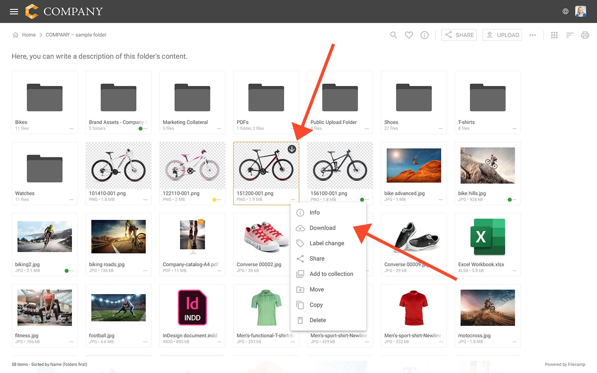Click the Home icon in breadcrumb
The height and width of the screenshot is (373, 597).
(x=16, y=35)
